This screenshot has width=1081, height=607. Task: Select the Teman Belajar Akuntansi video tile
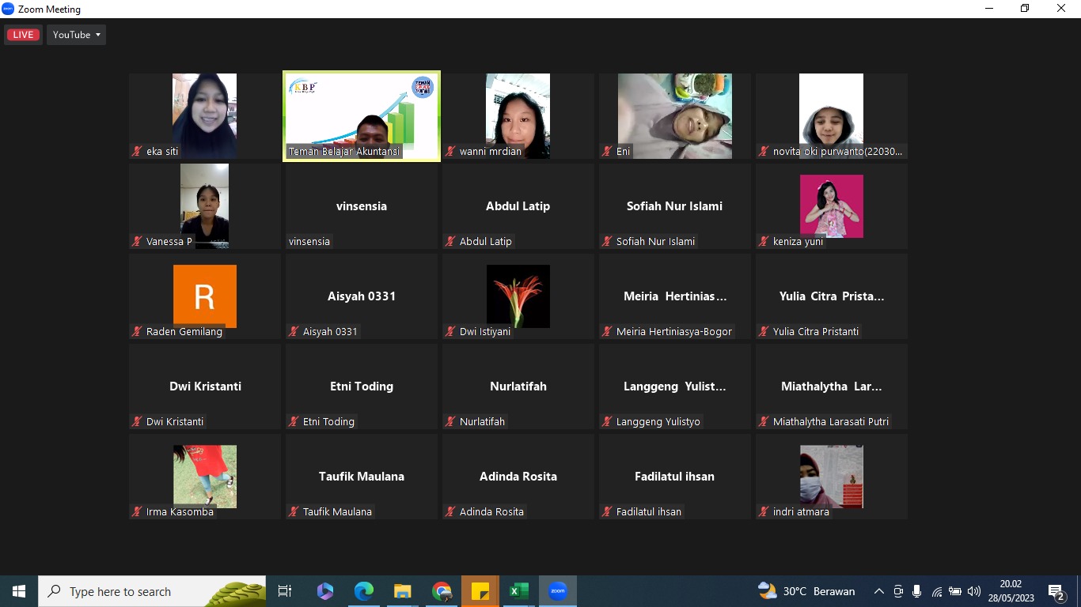(x=362, y=115)
